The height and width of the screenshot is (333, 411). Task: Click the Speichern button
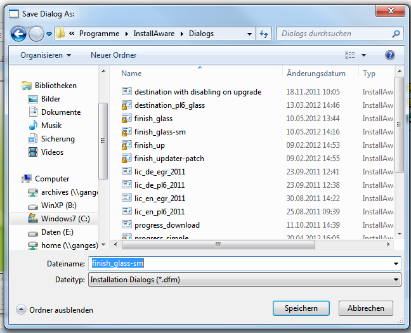pyautogui.click(x=301, y=308)
